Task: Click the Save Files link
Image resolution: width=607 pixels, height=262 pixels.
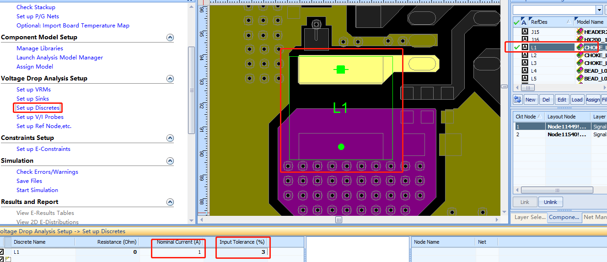Action: pos(29,181)
